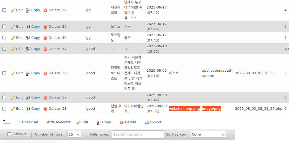Image resolution: width=289 pixels, height=143 pixels.
Task: Expand the Sort by key dropdown
Action: tap(208, 134)
